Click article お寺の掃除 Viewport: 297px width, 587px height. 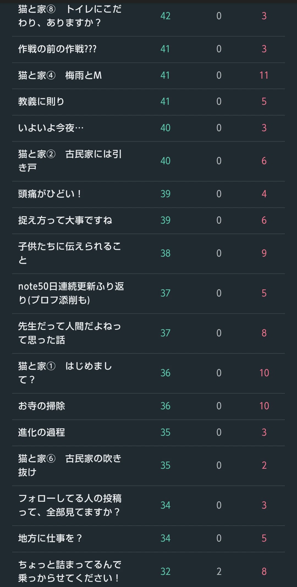coord(42,406)
